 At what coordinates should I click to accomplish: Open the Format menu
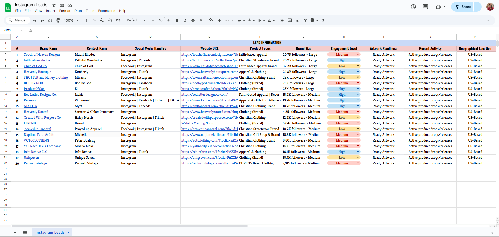65,11
